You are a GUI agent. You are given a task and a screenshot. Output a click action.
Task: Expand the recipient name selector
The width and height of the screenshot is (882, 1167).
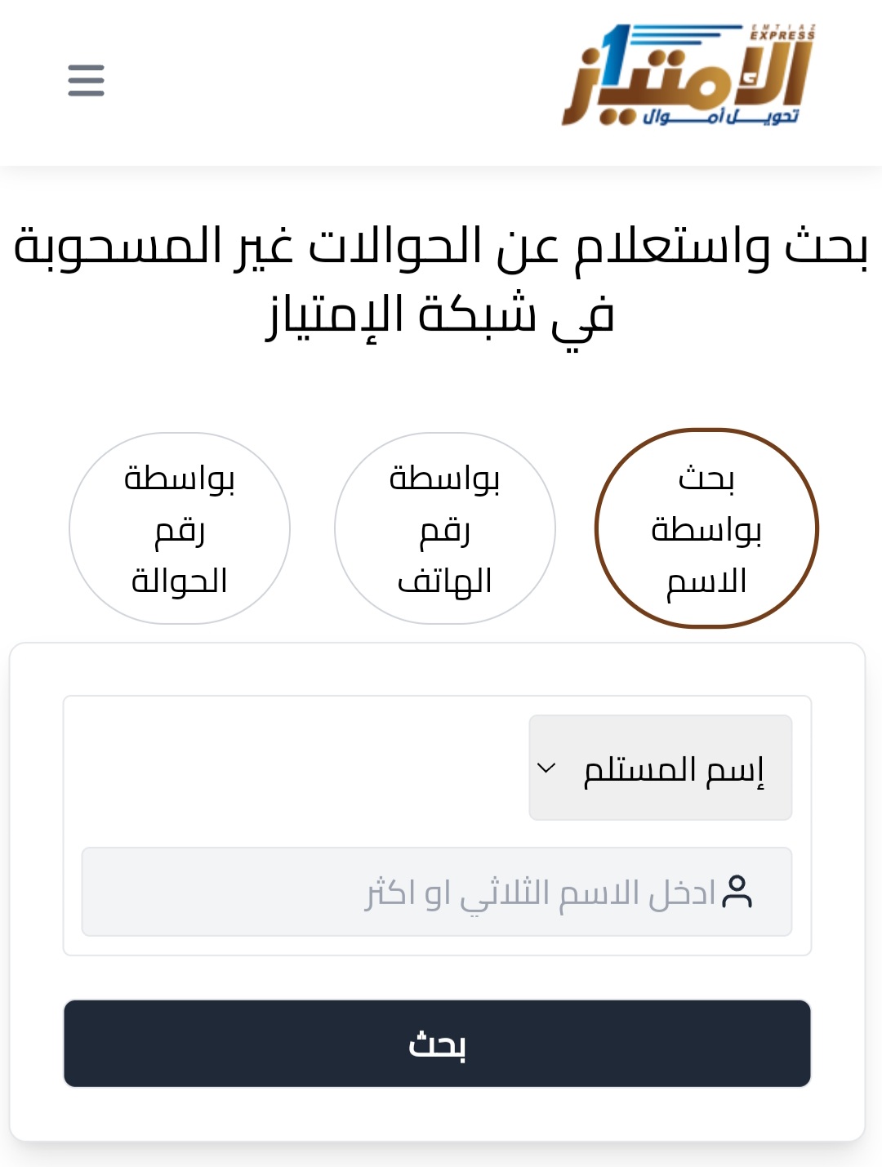click(660, 766)
